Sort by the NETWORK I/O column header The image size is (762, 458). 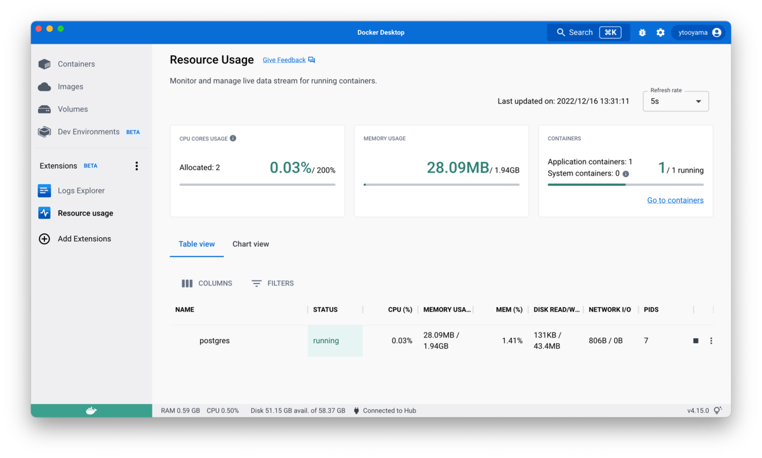tap(610, 310)
